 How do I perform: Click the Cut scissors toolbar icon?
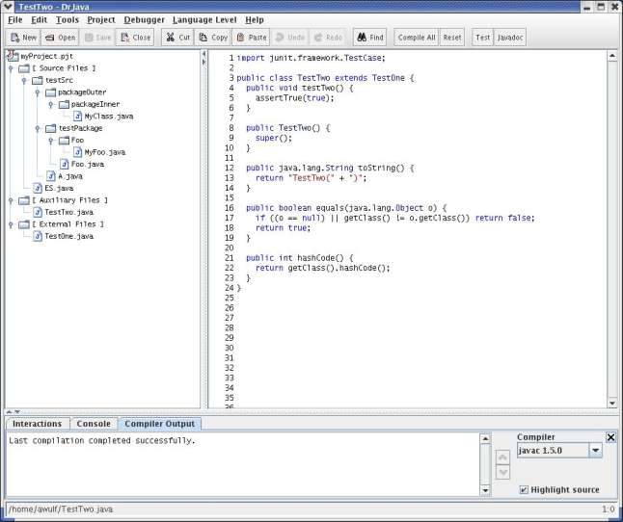pos(170,38)
